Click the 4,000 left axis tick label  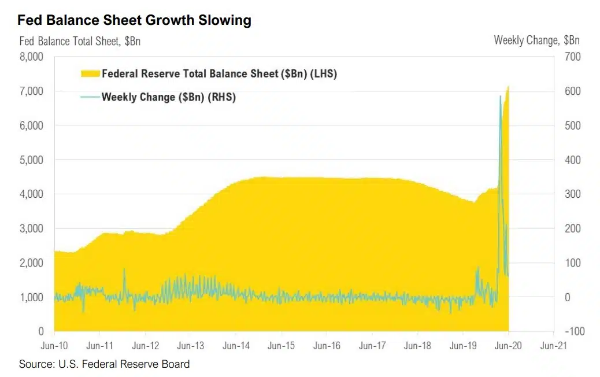pyautogui.click(x=32, y=194)
